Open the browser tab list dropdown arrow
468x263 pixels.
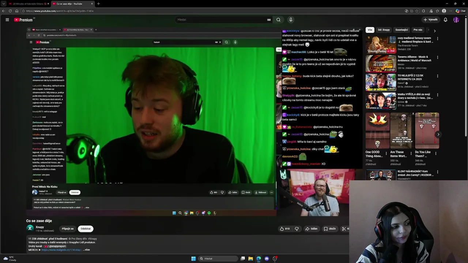[x=4, y=4]
